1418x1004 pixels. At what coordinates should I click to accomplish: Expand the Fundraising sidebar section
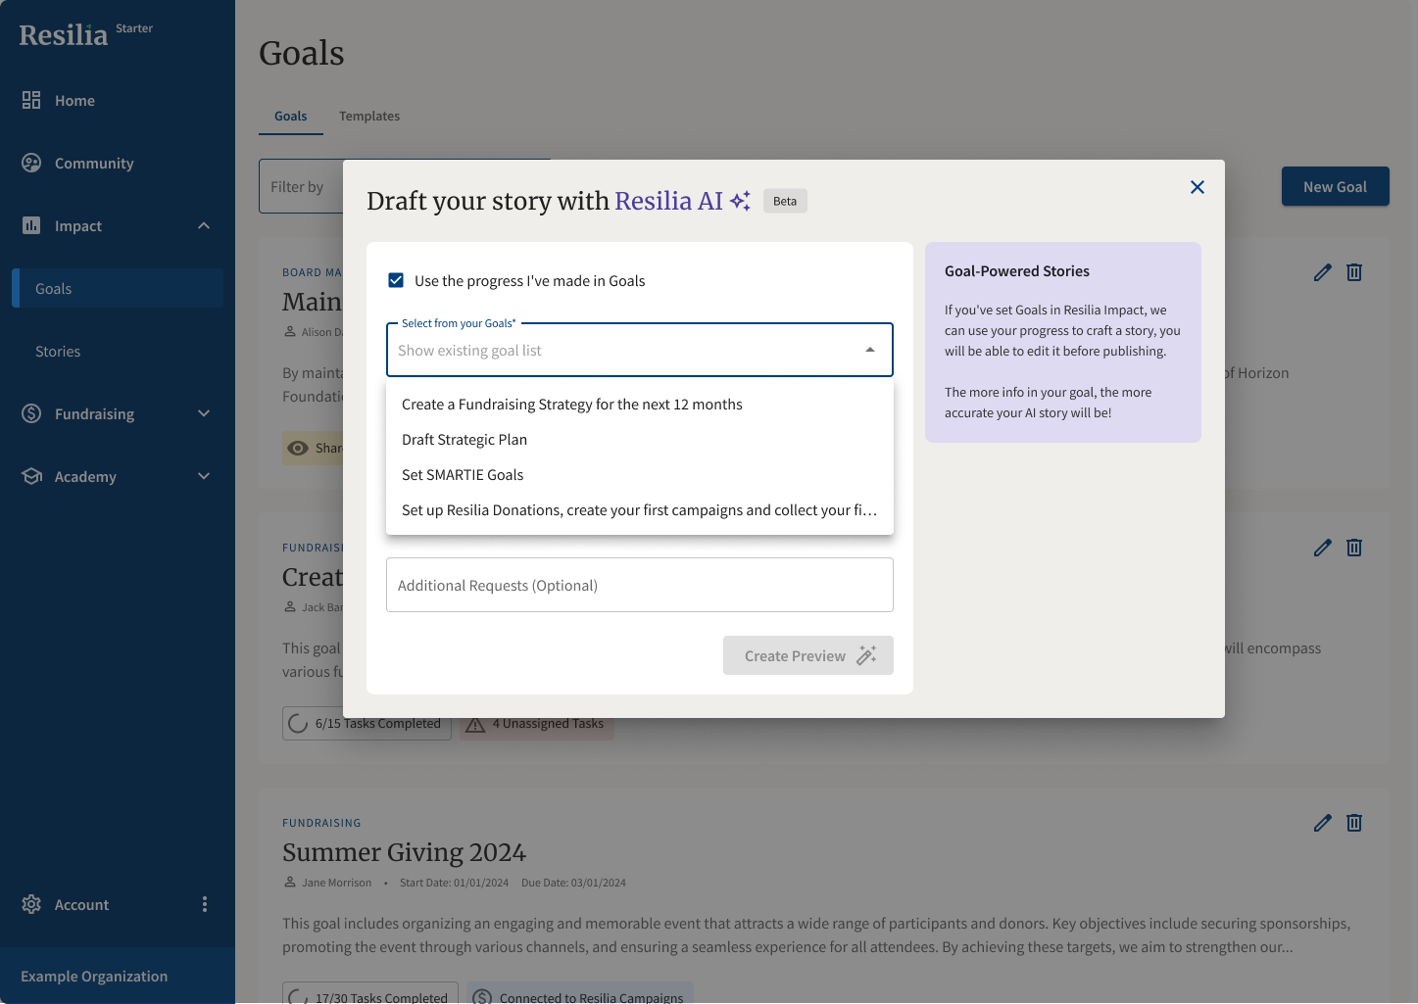(204, 413)
